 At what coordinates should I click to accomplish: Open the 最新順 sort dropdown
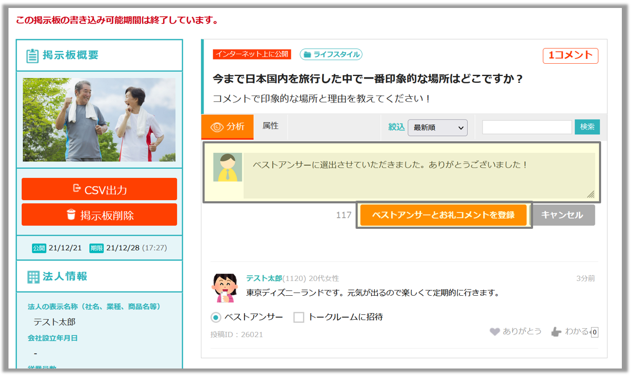click(x=437, y=128)
